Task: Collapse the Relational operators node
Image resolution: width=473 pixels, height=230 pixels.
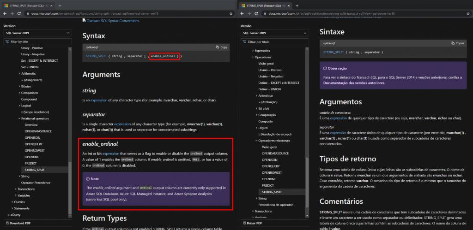Action: (19, 118)
